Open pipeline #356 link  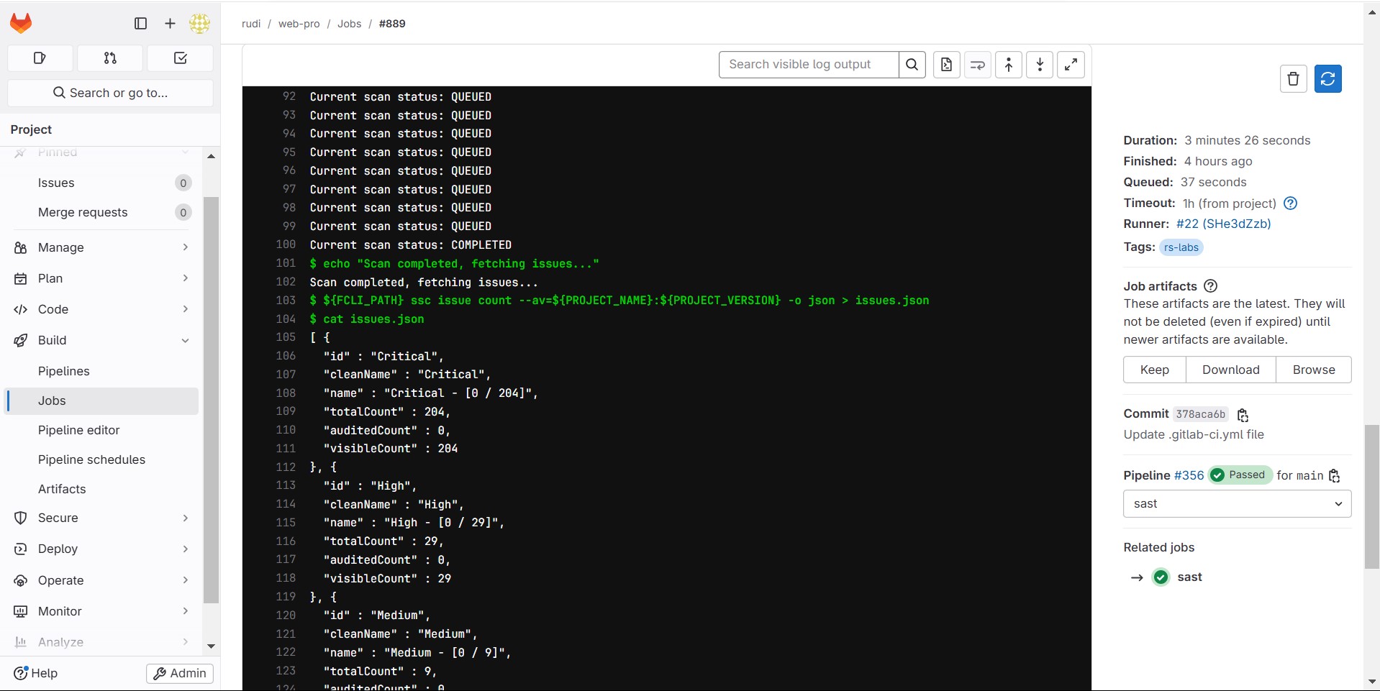pyautogui.click(x=1189, y=475)
